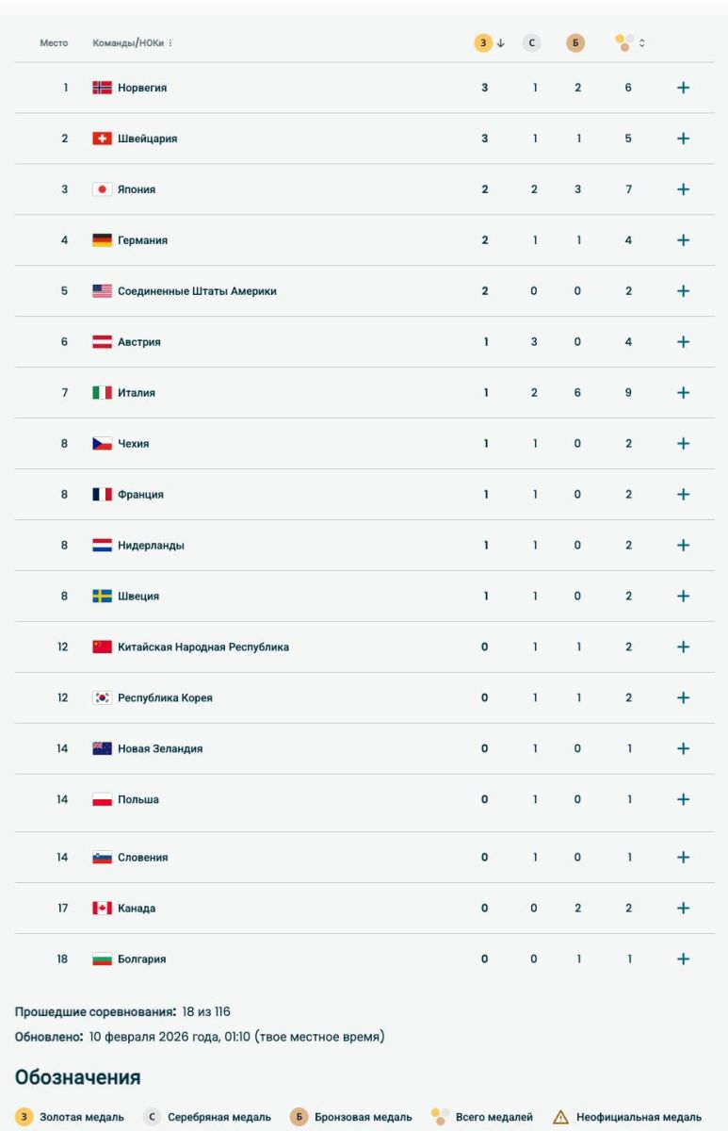Viewport: 728px width, 1131px height.
Task: Click the Republic of Korea flag
Action: point(102,698)
